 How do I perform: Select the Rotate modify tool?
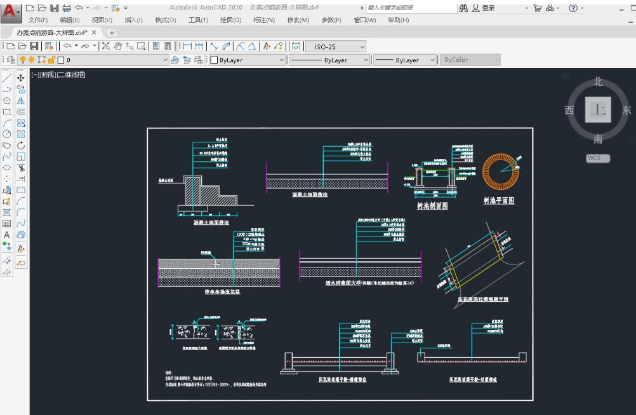click(x=21, y=146)
